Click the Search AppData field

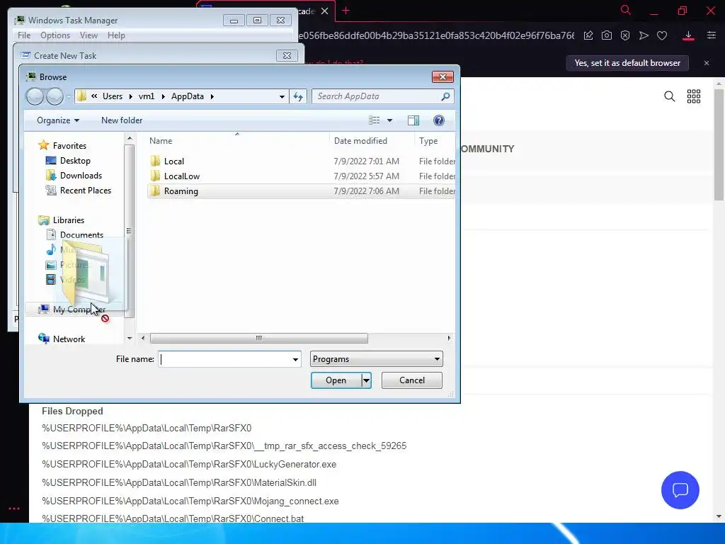(377, 96)
